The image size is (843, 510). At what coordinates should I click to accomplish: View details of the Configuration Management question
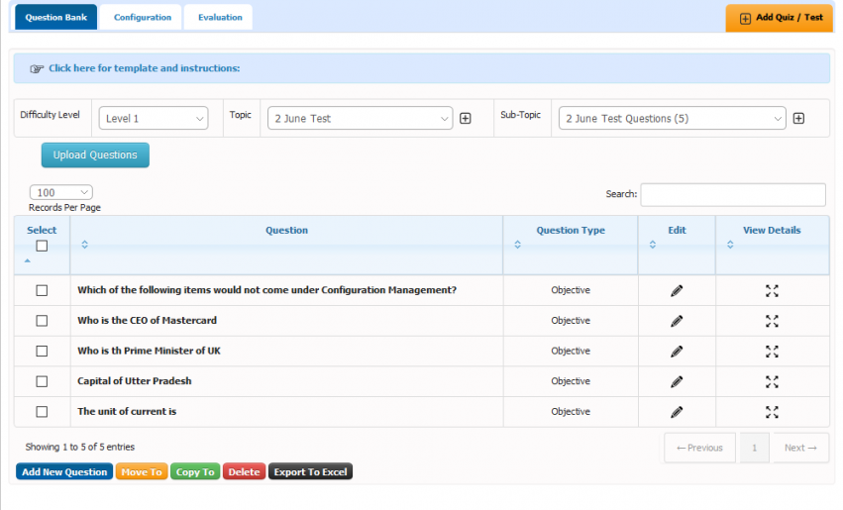coord(772,291)
